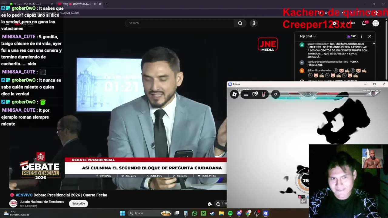Screen dimensions: 388x218
Task: Subscribe to Jurado Nacional de Elecciones
Action: (x=79, y=203)
